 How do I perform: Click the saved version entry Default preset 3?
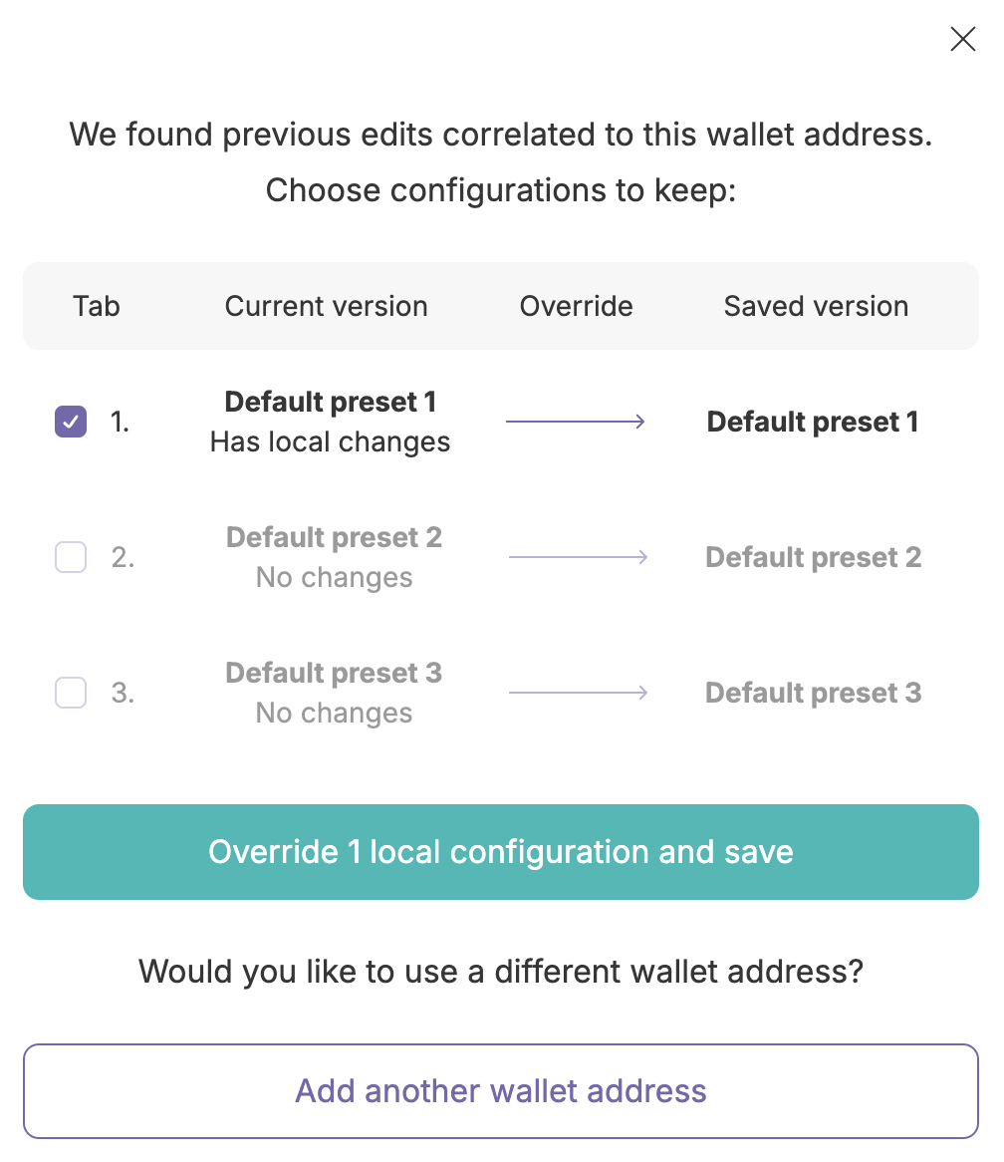click(x=813, y=692)
